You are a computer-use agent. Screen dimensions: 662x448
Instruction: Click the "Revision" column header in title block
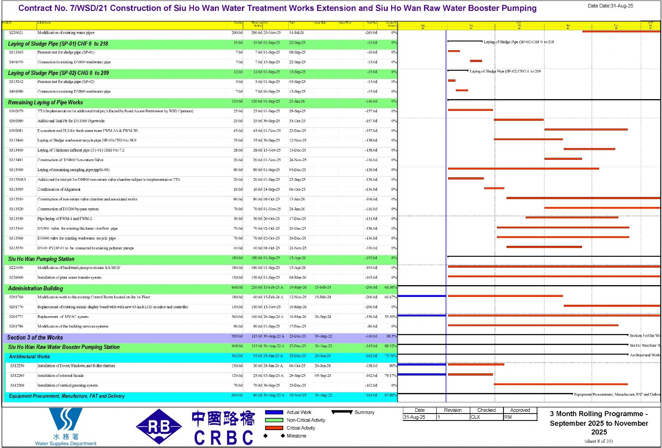point(453,410)
